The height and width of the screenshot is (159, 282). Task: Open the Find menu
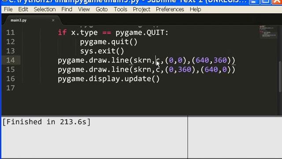(67, 9)
